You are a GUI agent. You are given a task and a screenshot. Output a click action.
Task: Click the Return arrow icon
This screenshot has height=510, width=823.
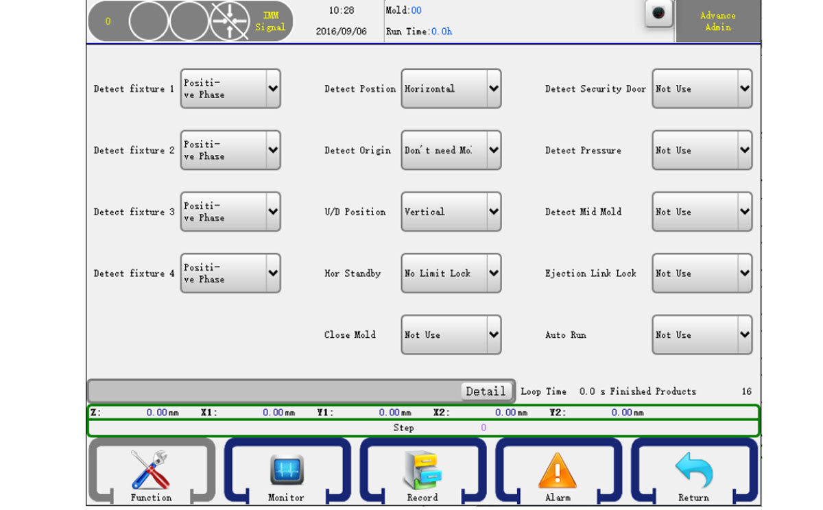[x=693, y=470]
